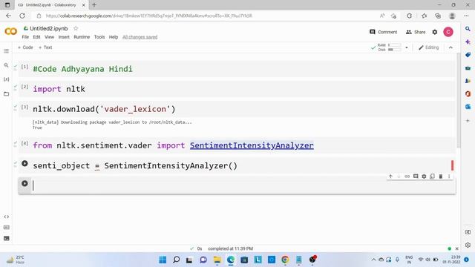Open more cell actions menu
This screenshot has width=475, height=267.
(449, 177)
